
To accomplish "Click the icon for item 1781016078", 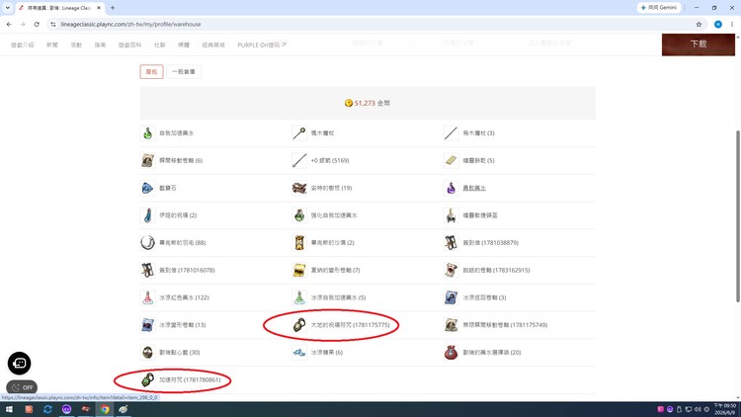I will point(147,271).
